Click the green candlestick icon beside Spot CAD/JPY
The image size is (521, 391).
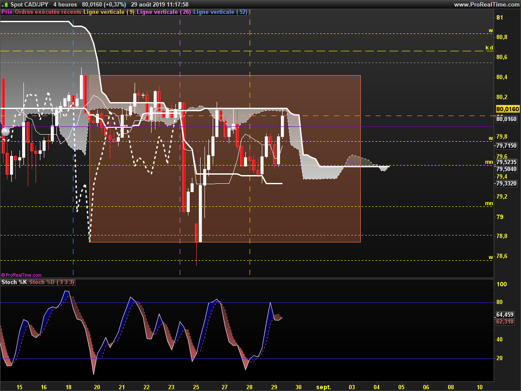pyautogui.click(x=5, y=4)
